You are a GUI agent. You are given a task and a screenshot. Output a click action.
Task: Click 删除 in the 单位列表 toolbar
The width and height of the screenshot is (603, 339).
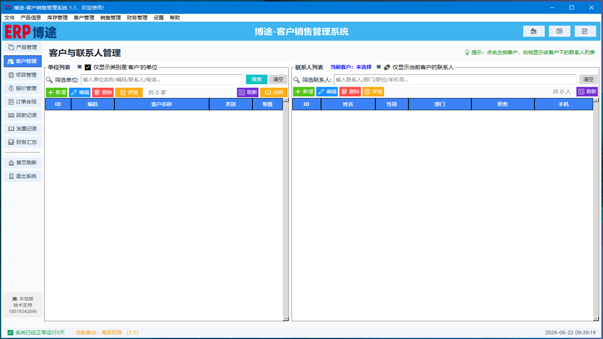(x=103, y=92)
